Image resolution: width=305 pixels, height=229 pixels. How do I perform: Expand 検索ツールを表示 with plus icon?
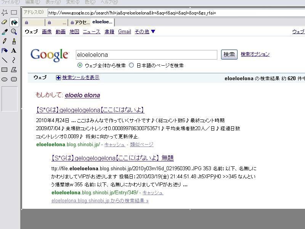point(78,77)
